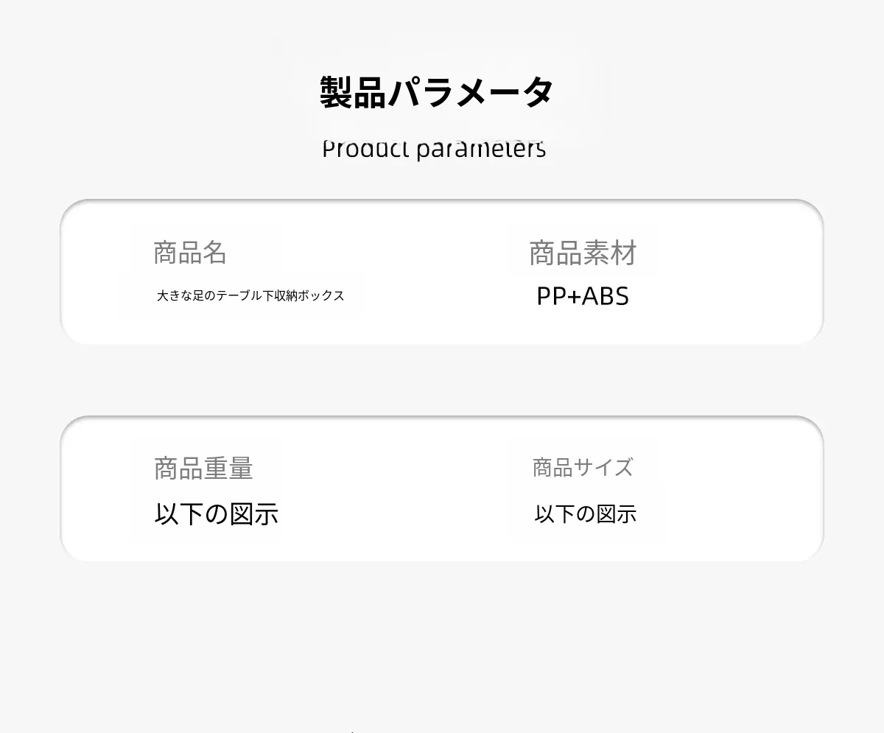Click the word "Product" in the subtitle
884x733 pixels.
pos(365,149)
